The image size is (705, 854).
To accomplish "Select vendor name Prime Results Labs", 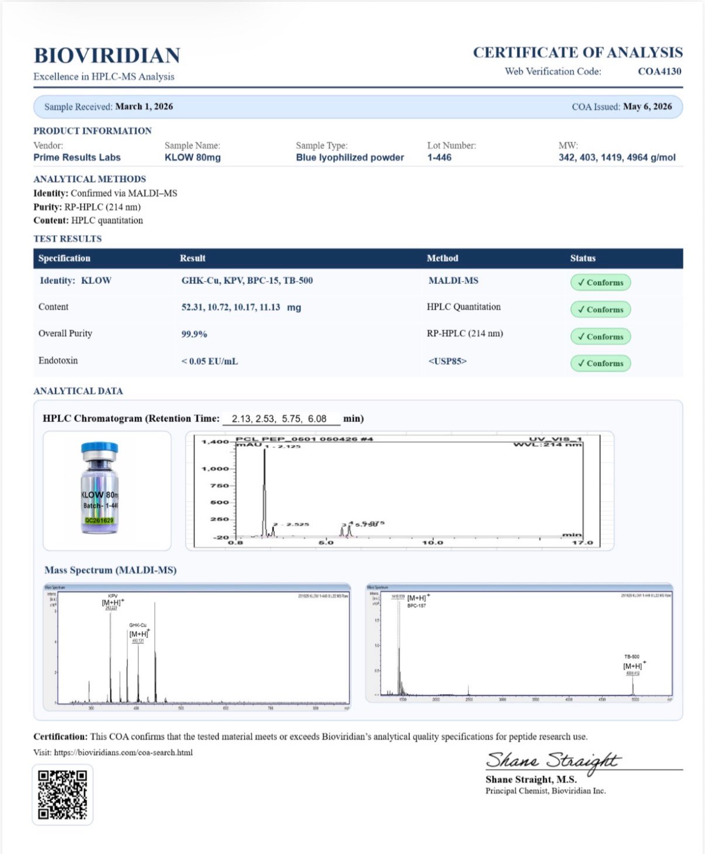I will point(77,157).
